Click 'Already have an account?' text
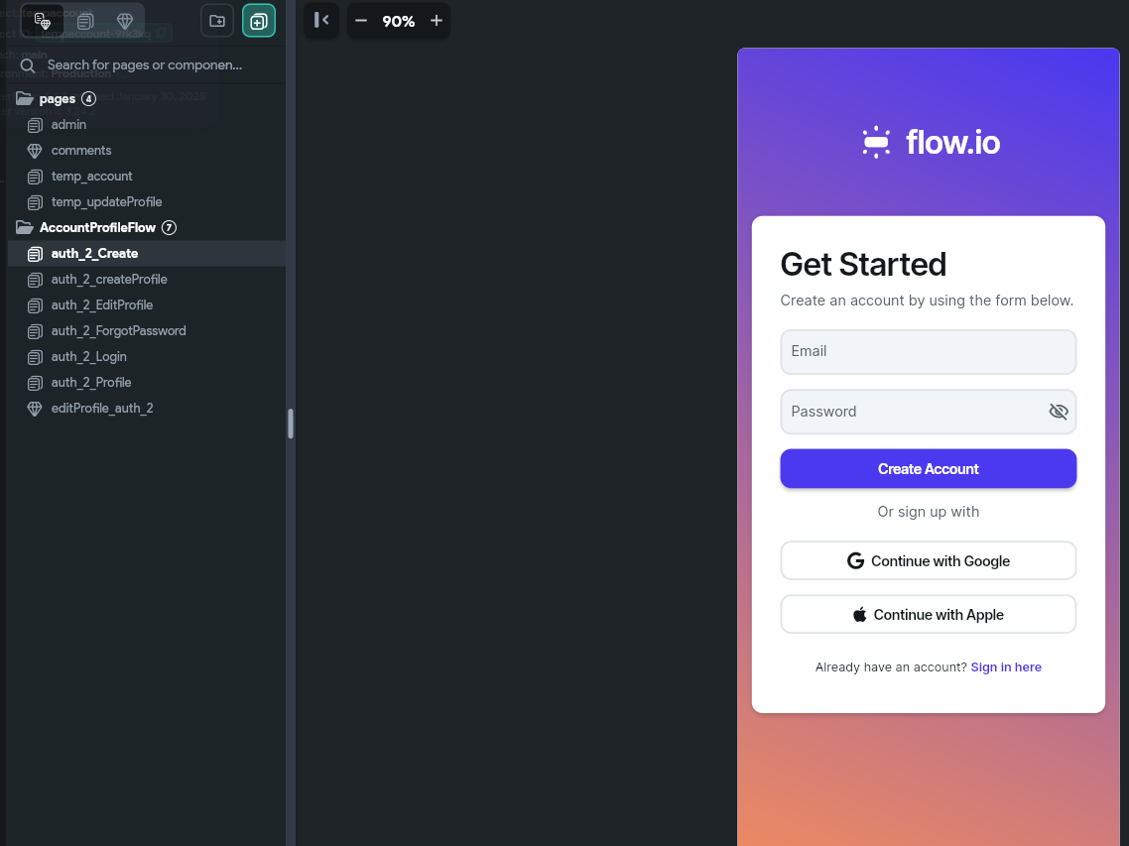Image resolution: width=1129 pixels, height=846 pixels. coord(891,667)
